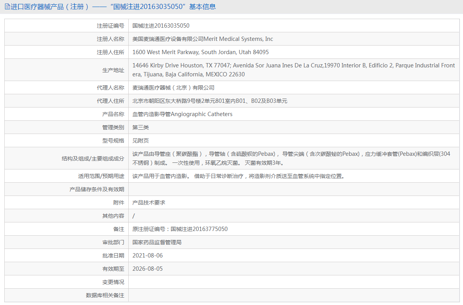The image size is (463, 305).
Task: Click the 代理人名称 label
Action: 110,88
